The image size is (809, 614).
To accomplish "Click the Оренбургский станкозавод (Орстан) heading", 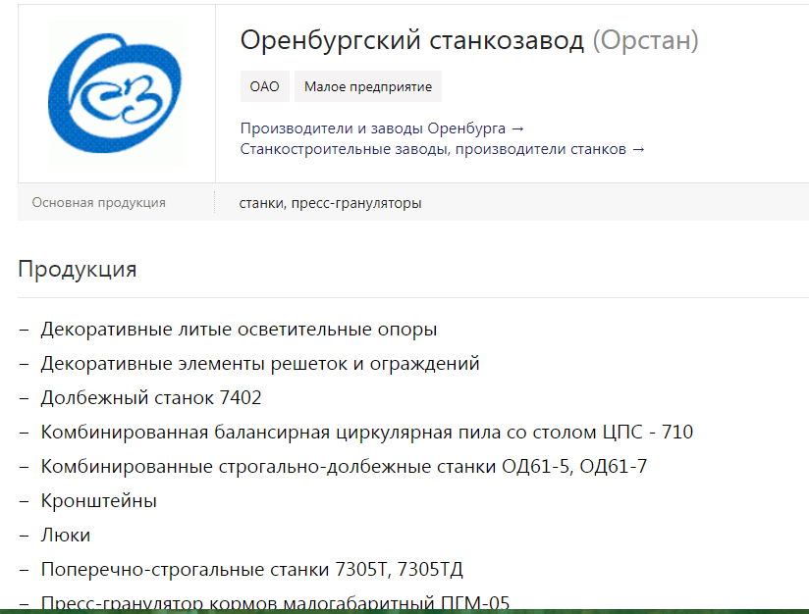I will 469,40.
